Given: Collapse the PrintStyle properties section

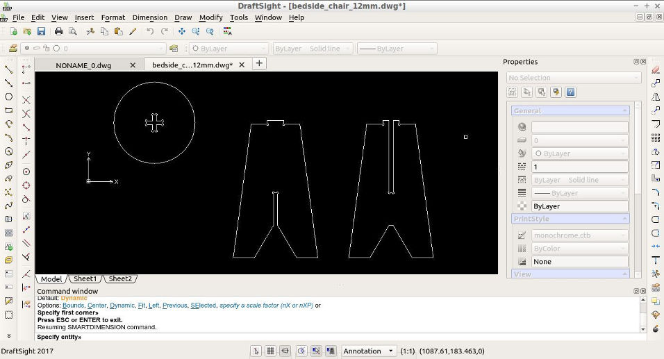Looking at the screenshot, I should (570, 219).
